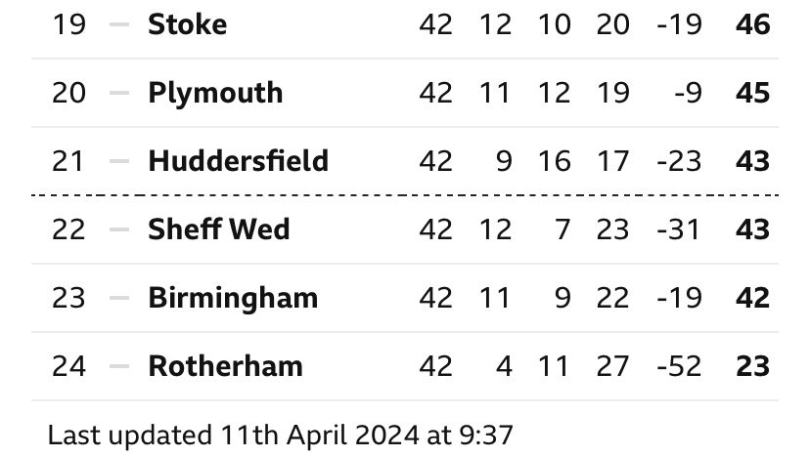This screenshot has height=457, width=810.
Task: Open the Plymouth team page
Action: [x=215, y=93]
